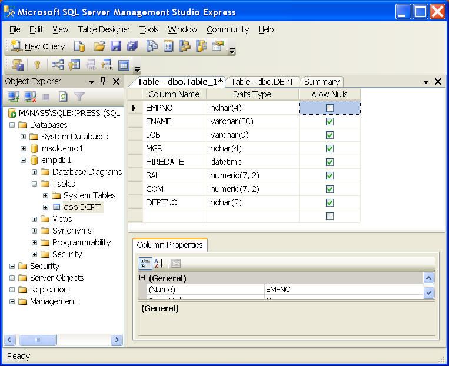This screenshot has width=449, height=366.
Task: Close the Object Explorer panel
Action: click(x=117, y=81)
